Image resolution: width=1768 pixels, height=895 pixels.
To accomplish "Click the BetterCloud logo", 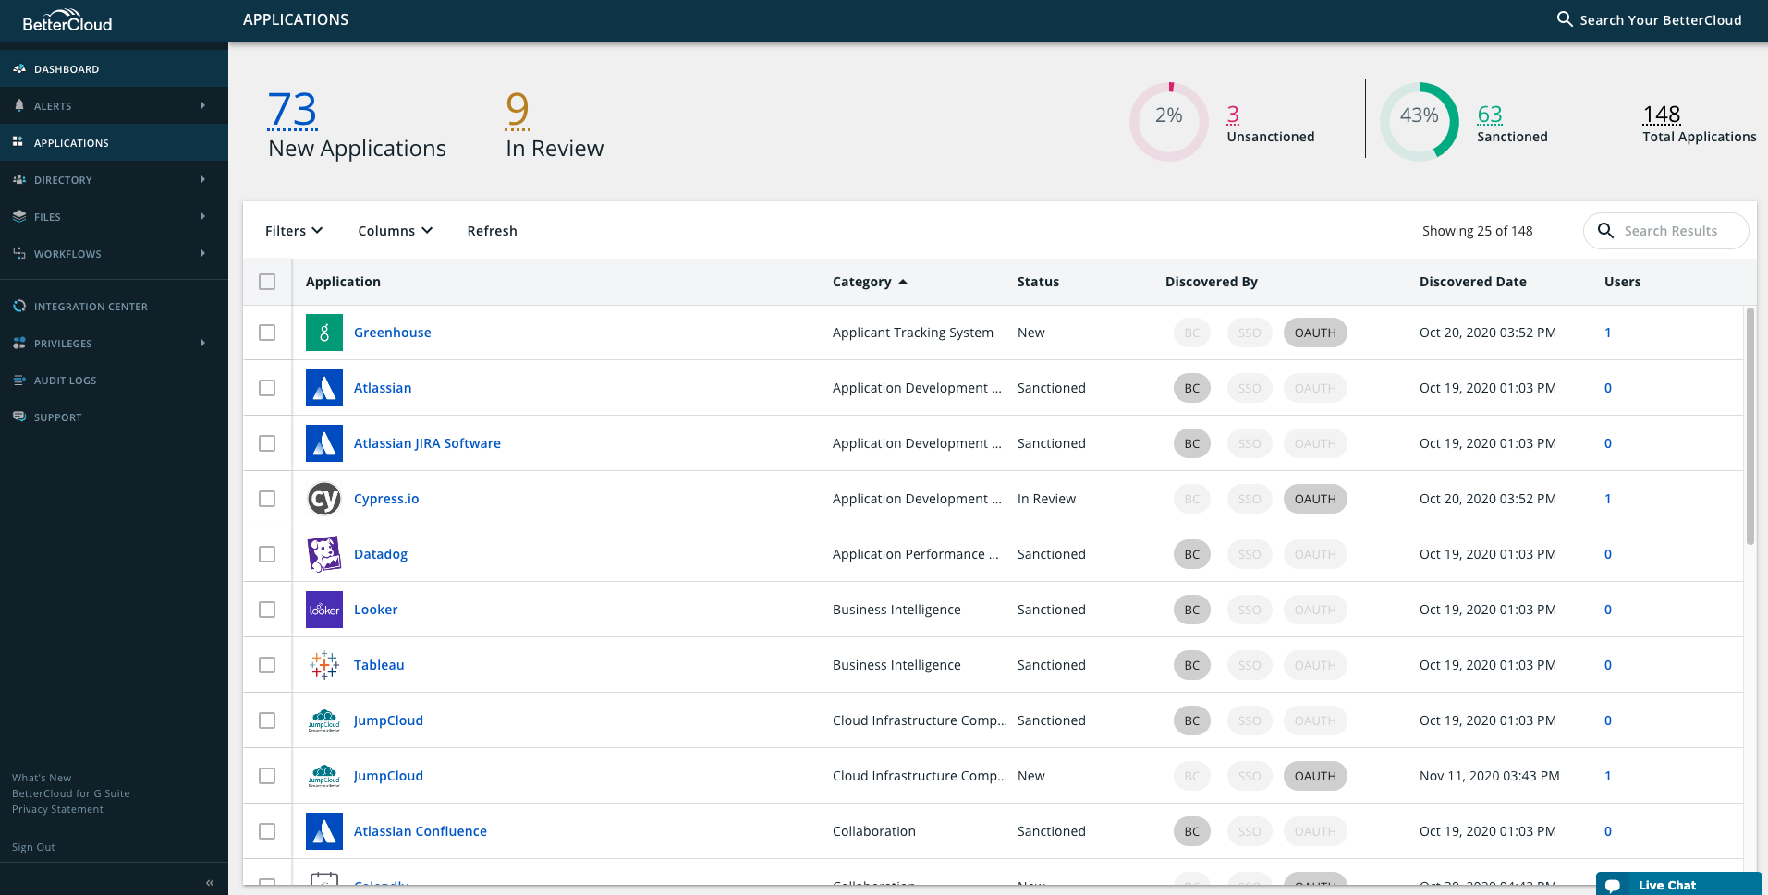I will coord(67,20).
